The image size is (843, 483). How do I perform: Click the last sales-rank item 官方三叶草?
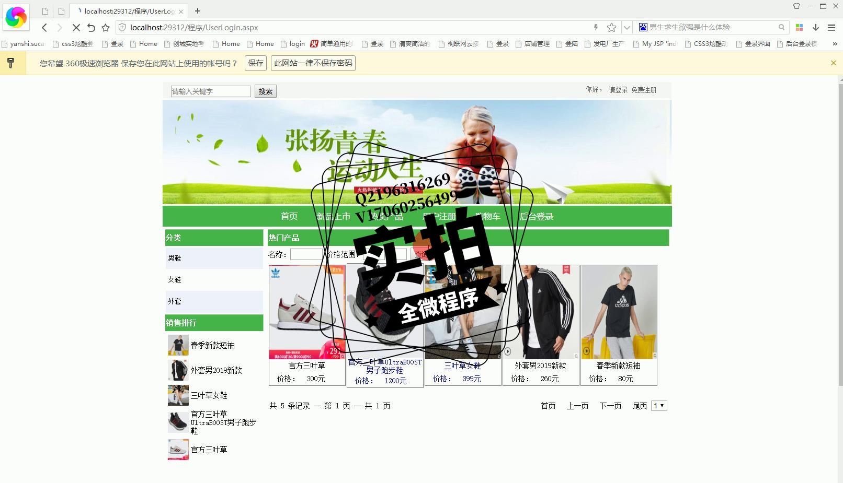209,450
